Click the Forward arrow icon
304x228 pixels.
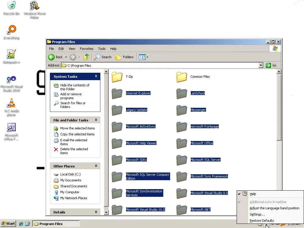pos(73,57)
